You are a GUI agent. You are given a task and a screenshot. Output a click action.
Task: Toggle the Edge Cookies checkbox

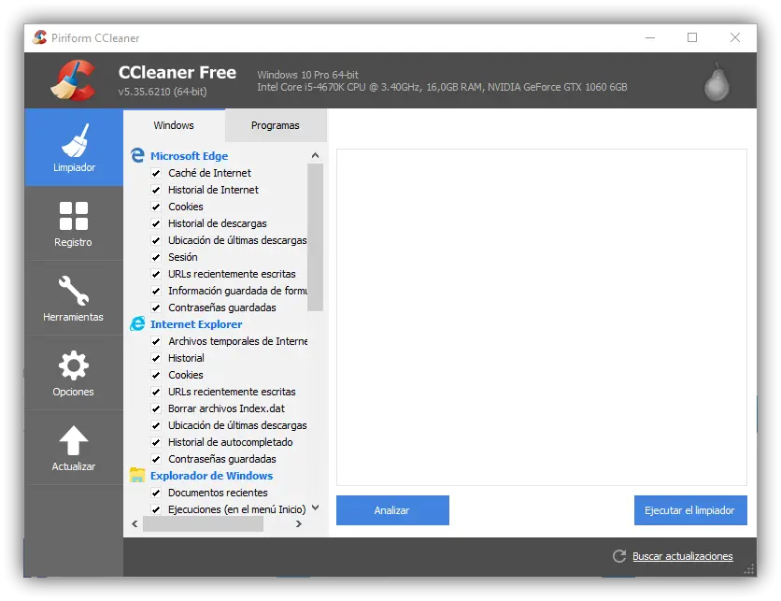coord(156,207)
